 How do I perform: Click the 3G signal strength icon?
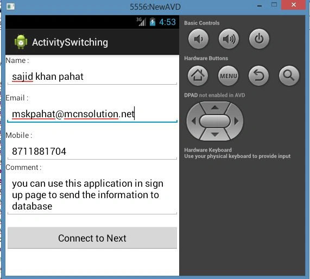[x=141, y=22]
